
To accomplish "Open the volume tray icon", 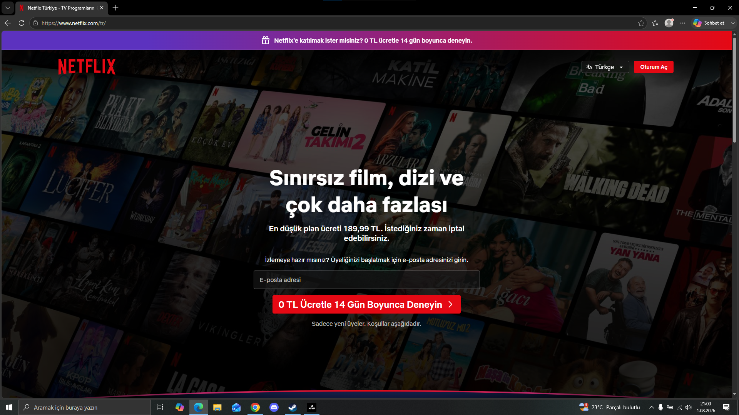I will [689, 407].
